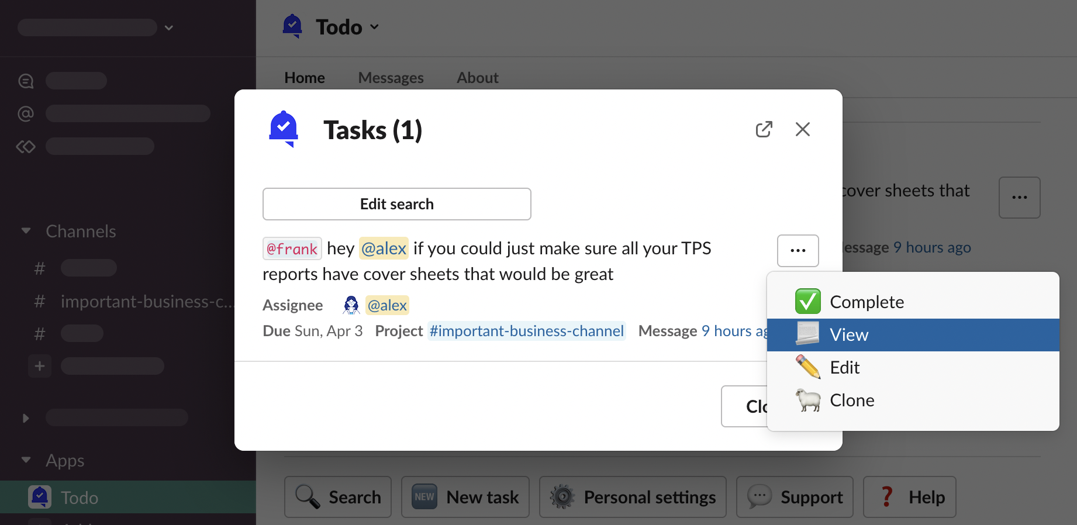Click the mentions @ icon in sidebar
The image size is (1077, 525).
point(26,113)
